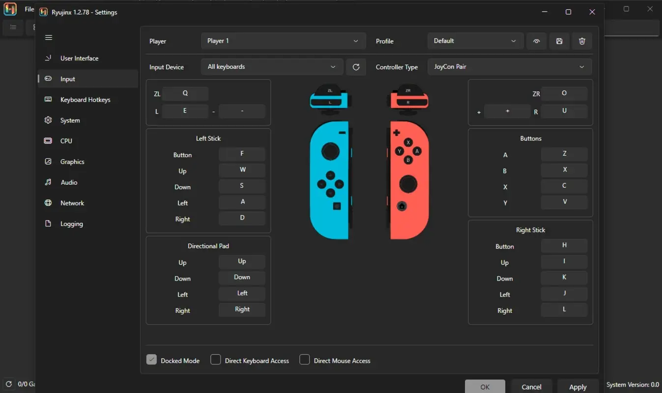Click the Keyboard Hotkeys keyboard icon
The image size is (662, 393).
[48, 99]
